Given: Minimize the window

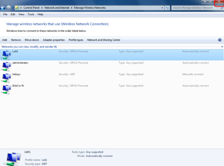Looking at the screenshot, I should [x=205, y=2].
